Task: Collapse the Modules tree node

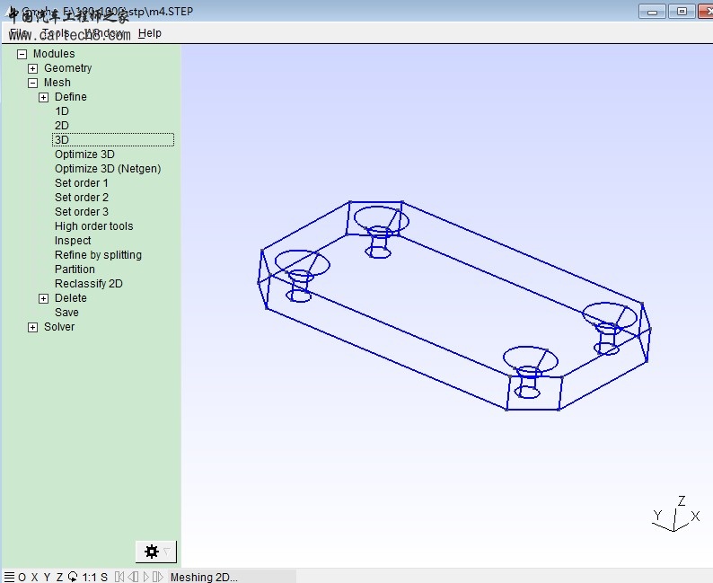Action: pyautogui.click(x=22, y=54)
